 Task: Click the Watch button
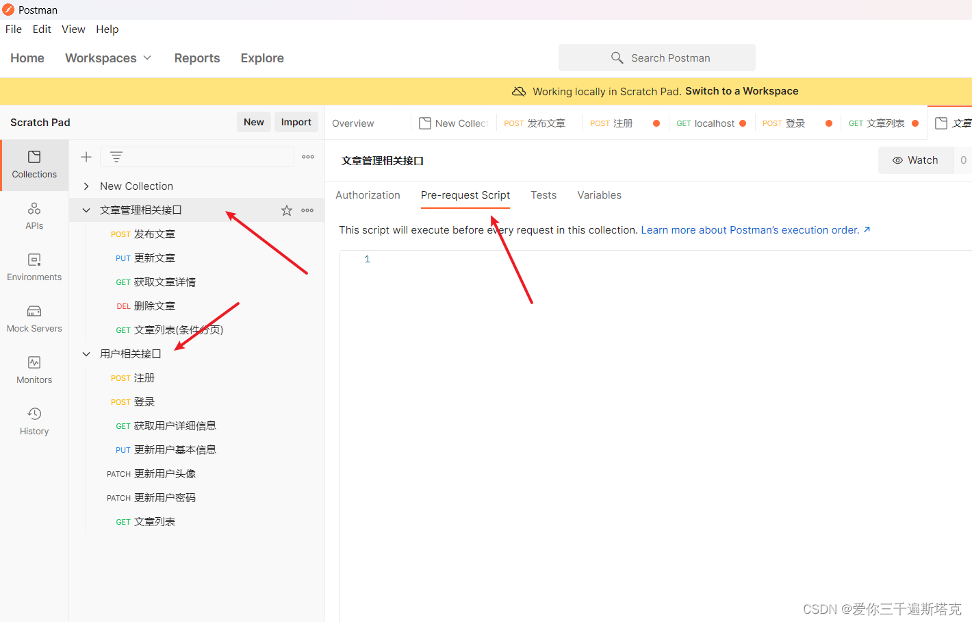coord(915,160)
